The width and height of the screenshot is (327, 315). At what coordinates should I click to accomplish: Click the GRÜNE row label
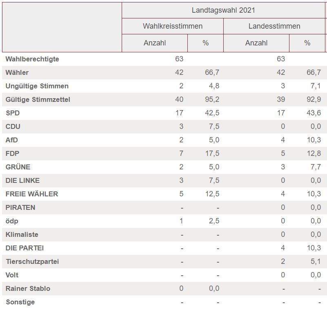pyautogui.click(x=18, y=167)
